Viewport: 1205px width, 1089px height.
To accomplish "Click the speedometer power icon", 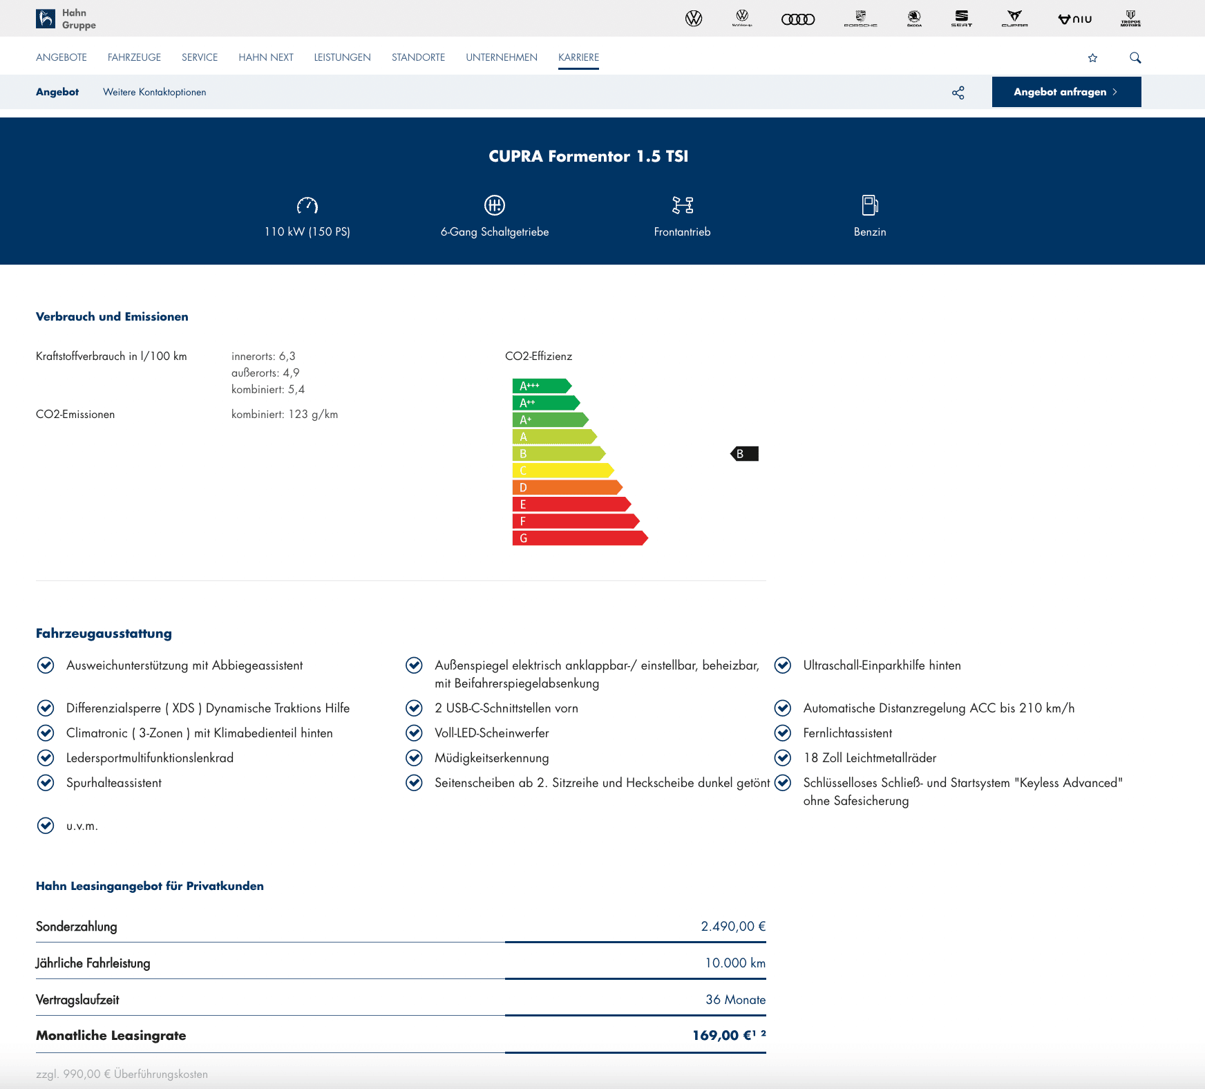I will tap(307, 205).
